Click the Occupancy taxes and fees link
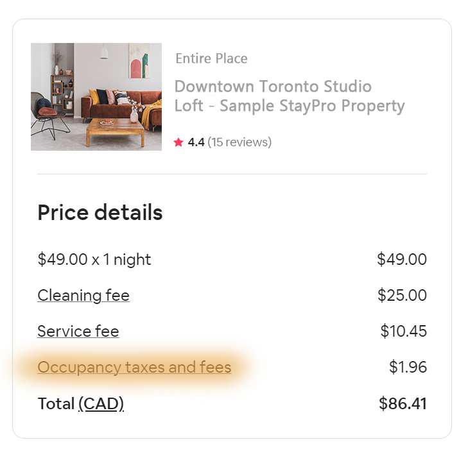 [134, 367]
